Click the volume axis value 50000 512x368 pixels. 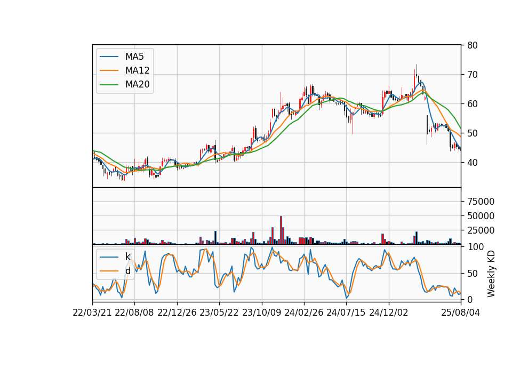(x=481, y=216)
